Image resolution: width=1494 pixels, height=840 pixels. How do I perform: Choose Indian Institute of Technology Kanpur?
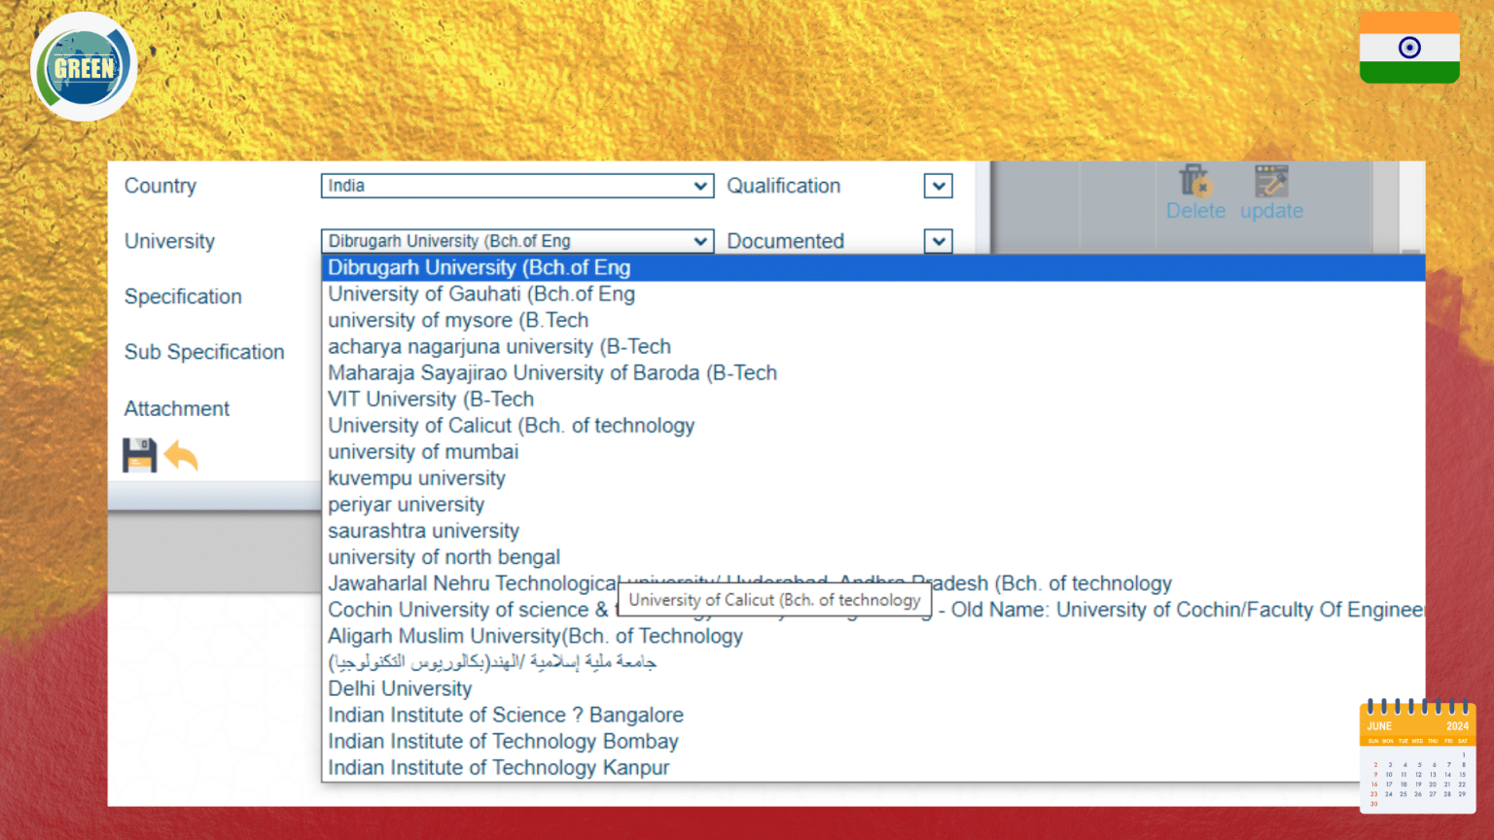(x=873, y=766)
